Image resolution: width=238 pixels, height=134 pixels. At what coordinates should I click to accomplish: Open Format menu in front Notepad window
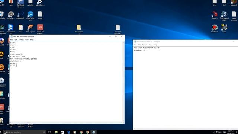pos(21,40)
